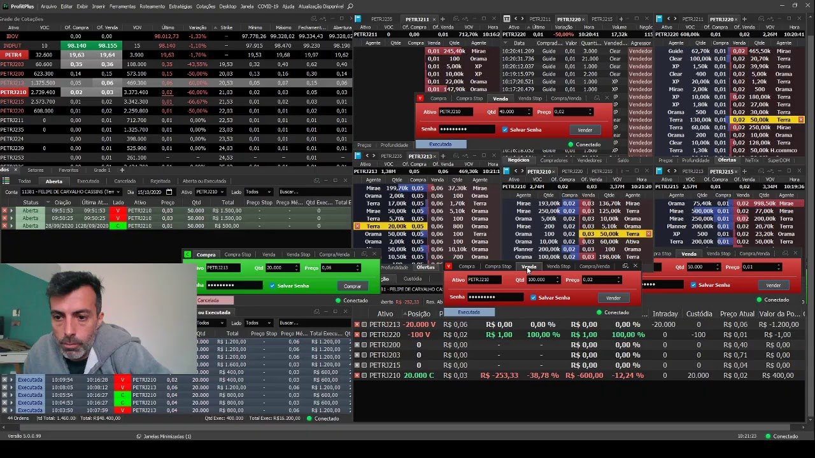The image size is (815, 458).
Task: Click the green C icon of the PETRJ213 buy ticket
Action: 188,254
